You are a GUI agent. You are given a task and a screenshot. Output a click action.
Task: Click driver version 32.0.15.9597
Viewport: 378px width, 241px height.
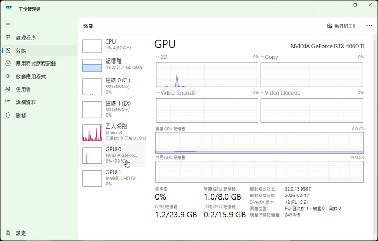coord(298,189)
